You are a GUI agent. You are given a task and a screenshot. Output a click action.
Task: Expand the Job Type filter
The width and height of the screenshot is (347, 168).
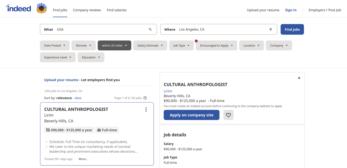point(181,46)
